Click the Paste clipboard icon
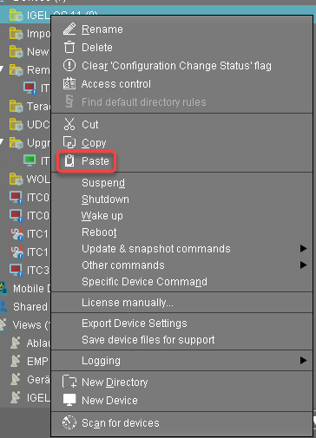The image size is (316, 438). (x=69, y=160)
